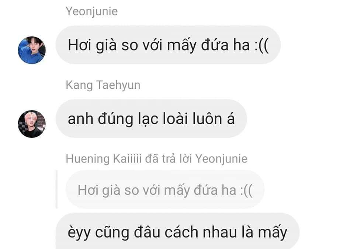Select the "èyy cũng đâu cách nhau" message bubble
This screenshot has width=354, height=249.
click(x=177, y=231)
